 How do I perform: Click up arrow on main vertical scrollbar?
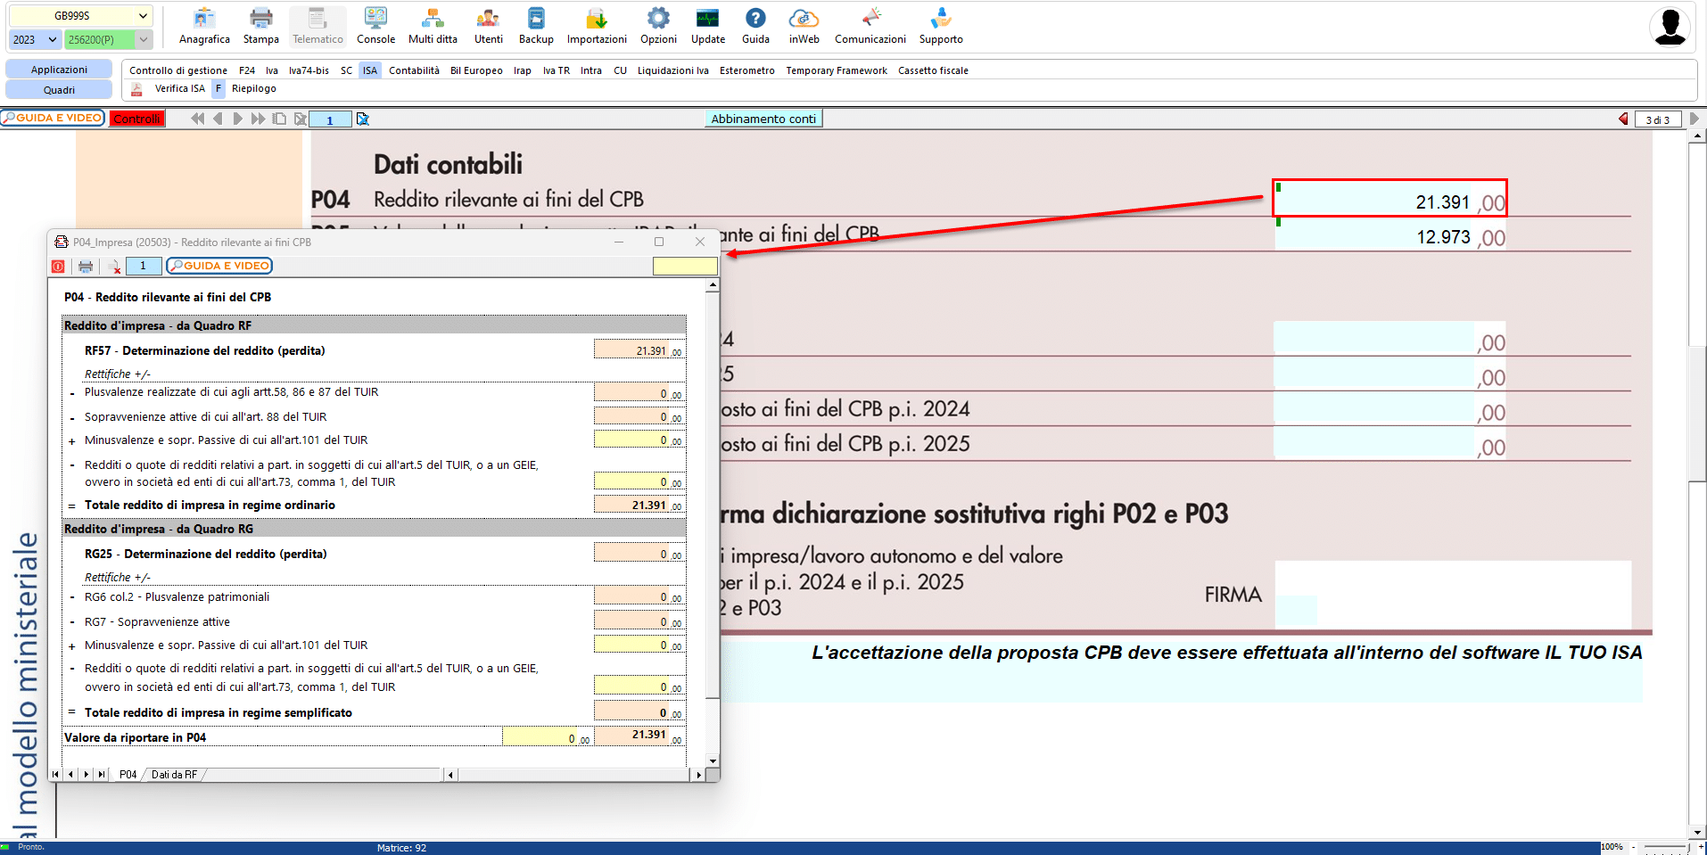(1697, 136)
